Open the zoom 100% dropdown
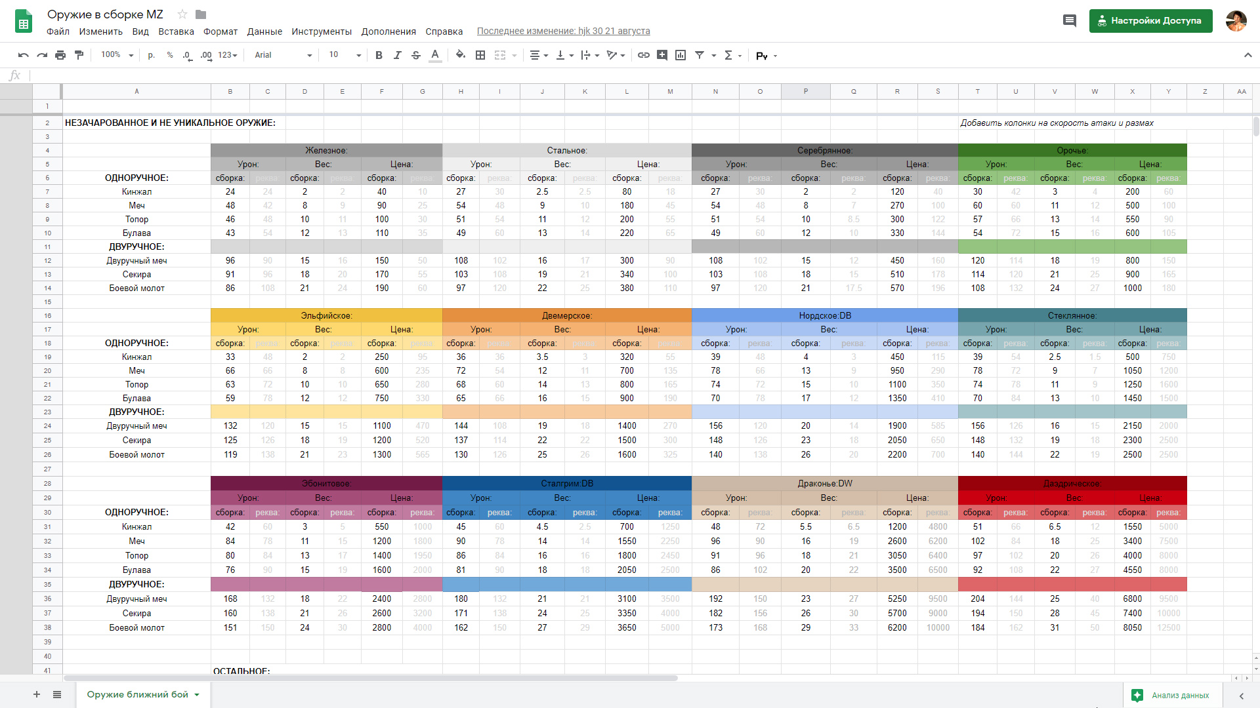The height and width of the screenshot is (708, 1260). [117, 55]
